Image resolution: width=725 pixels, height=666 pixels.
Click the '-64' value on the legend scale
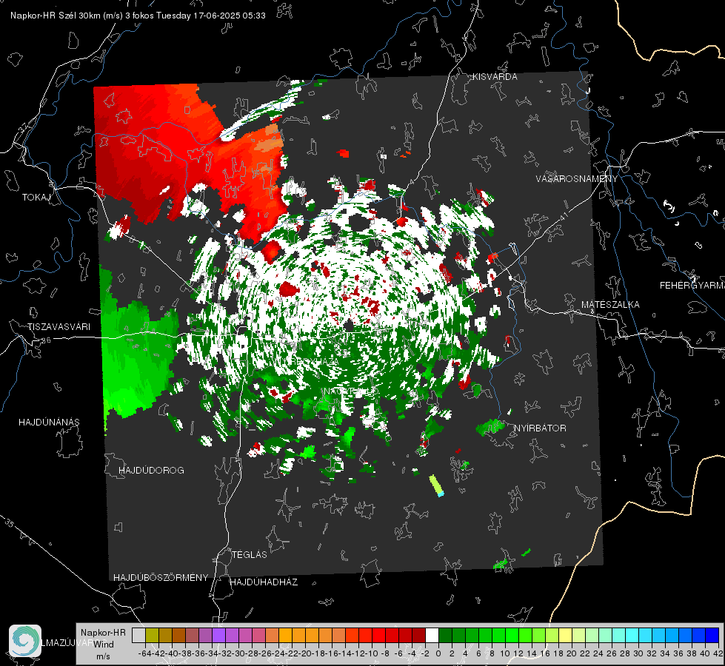click(x=144, y=653)
